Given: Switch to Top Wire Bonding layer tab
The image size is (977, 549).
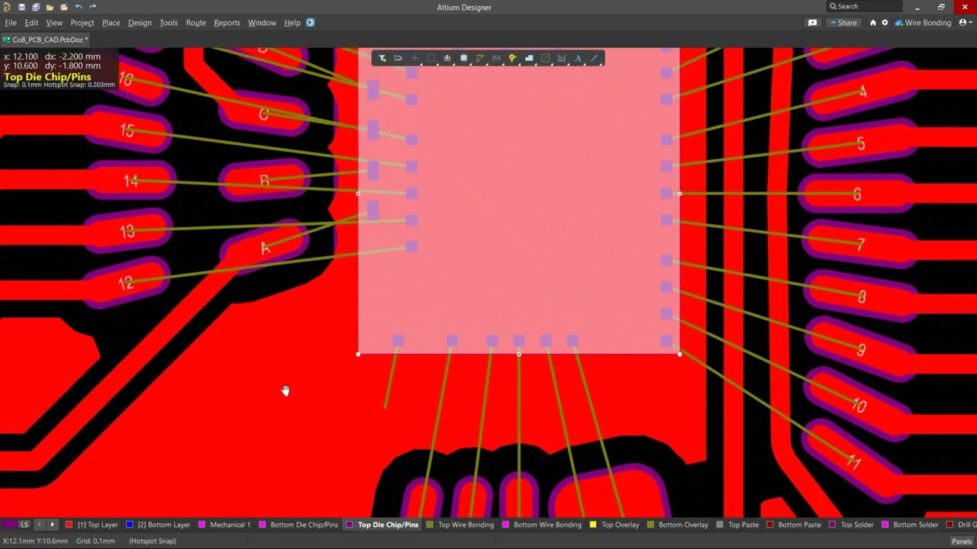Looking at the screenshot, I should tap(466, 525).
